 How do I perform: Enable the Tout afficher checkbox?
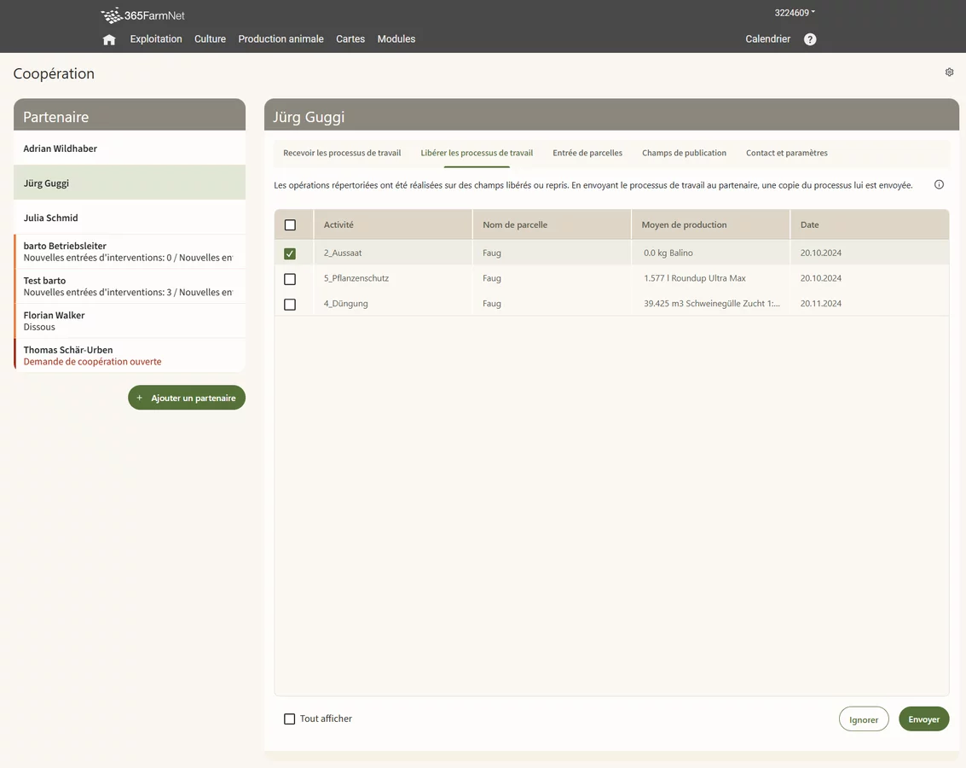pos(290,719)
